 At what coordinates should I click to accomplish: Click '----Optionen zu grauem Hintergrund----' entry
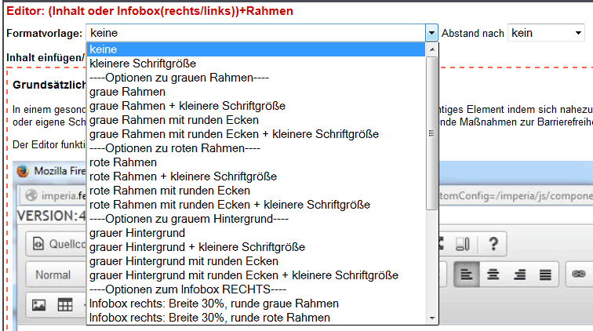point(256,219)
